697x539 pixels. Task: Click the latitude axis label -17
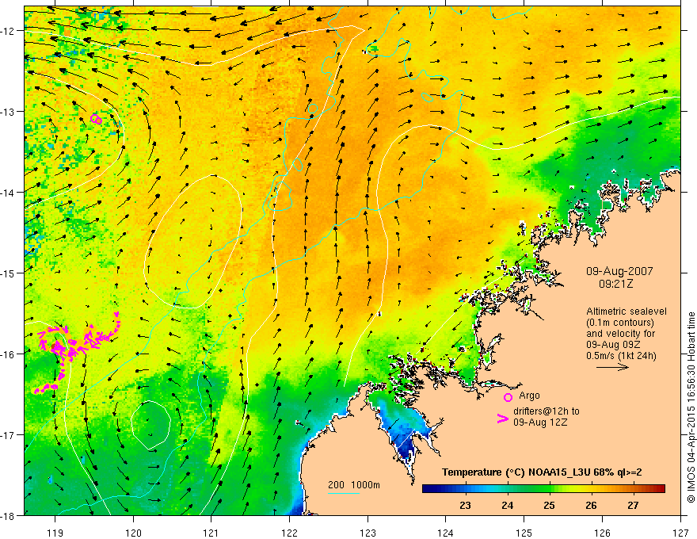click(8, 434)
